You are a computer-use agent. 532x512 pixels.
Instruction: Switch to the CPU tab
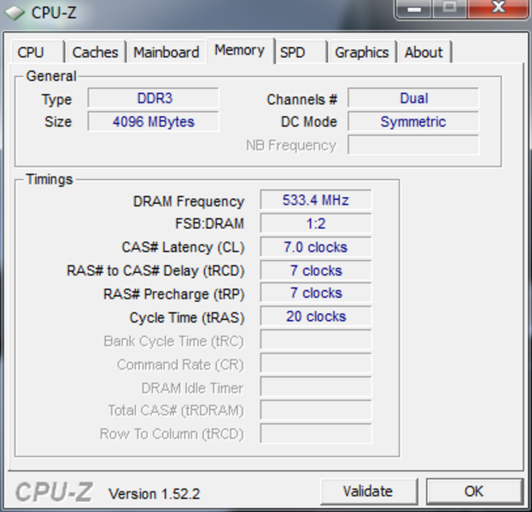(x=38, y=52)
